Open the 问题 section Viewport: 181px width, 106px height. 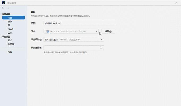click(10, 52)
